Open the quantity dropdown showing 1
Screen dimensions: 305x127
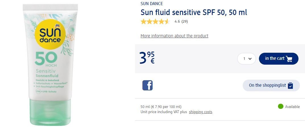[246, 59]
